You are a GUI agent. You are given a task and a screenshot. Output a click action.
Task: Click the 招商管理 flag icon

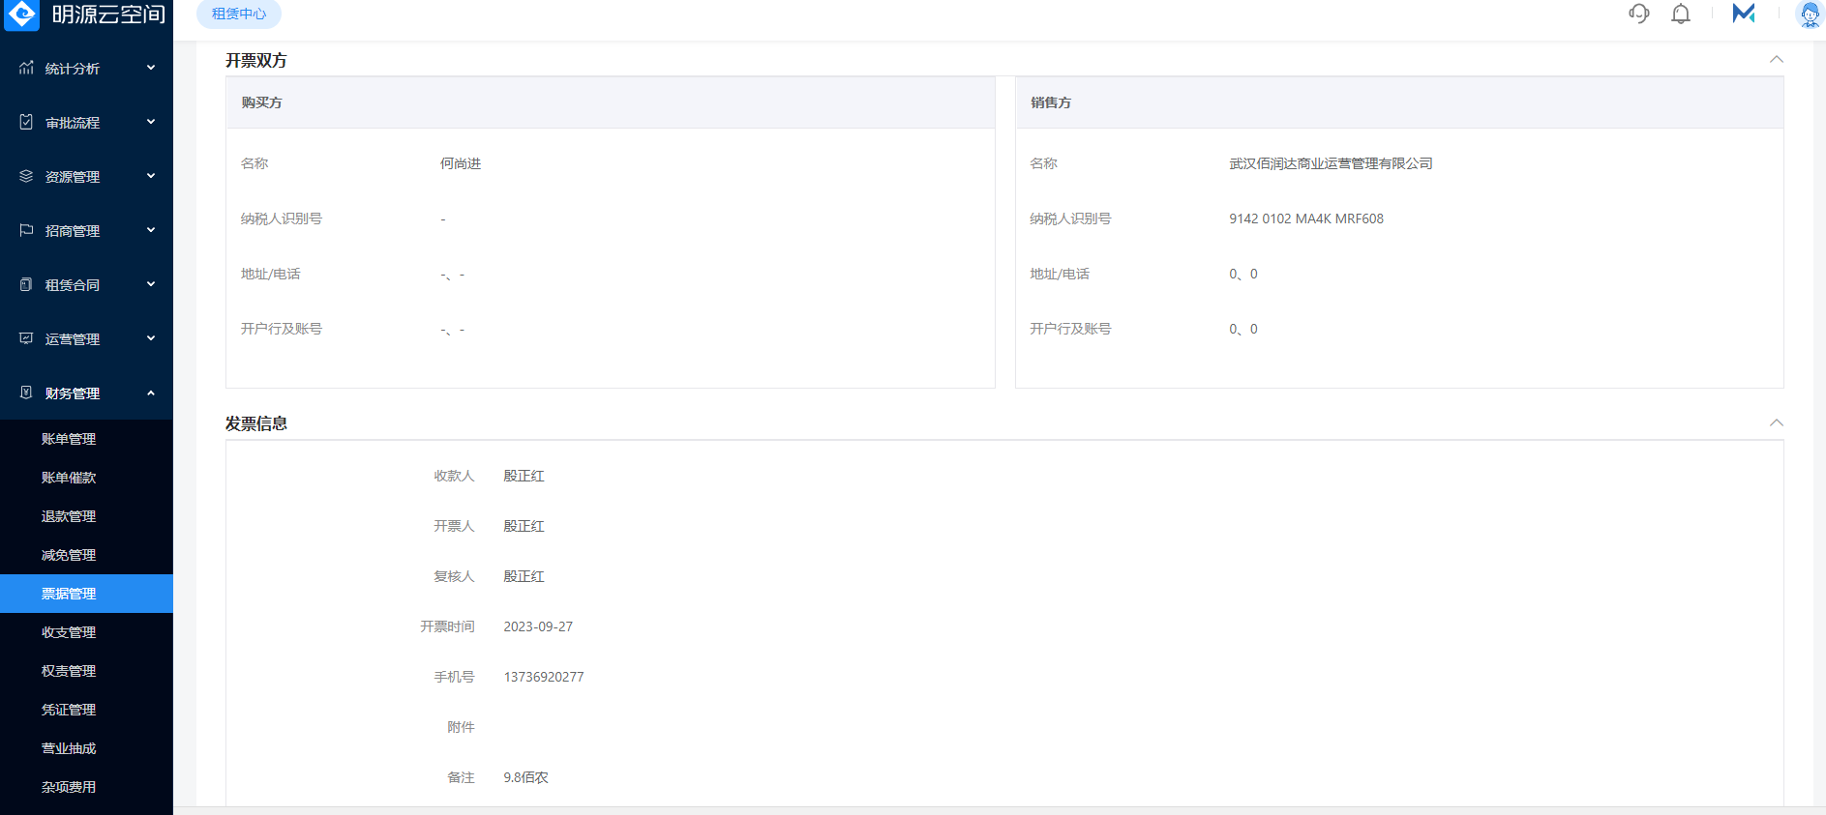pyautogui.click(x=26, y=230)
